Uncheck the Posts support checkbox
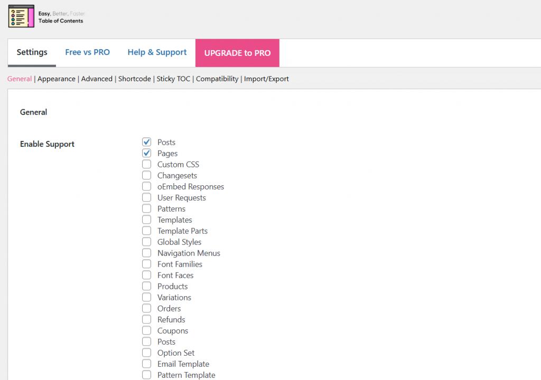This screenshot has height=380, width=541. (x=146, y=141)
